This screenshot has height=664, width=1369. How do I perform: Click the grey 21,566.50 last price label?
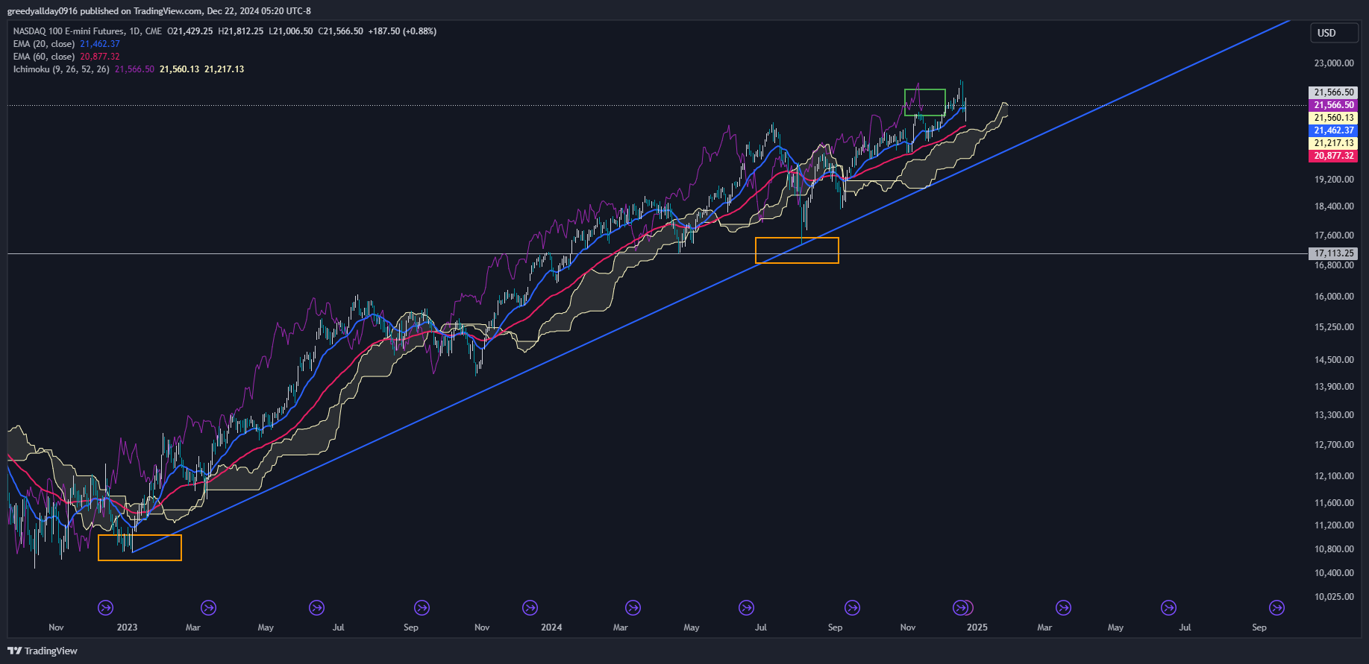click(x=1333, y=92)
